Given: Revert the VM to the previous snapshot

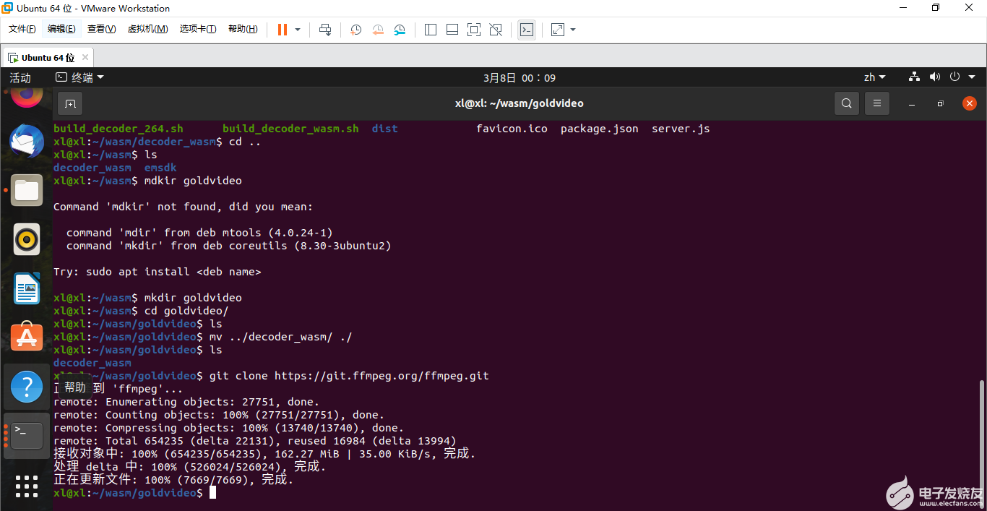Looking at the screenshot, I should 378,30.
